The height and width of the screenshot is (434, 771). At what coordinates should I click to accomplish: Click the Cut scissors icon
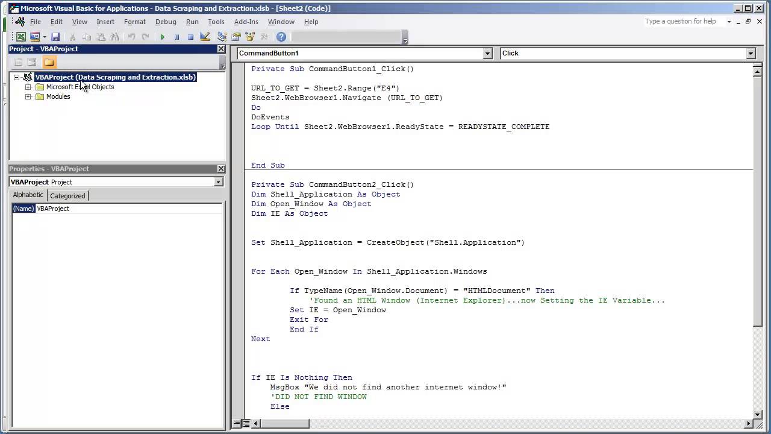(72, 37)
